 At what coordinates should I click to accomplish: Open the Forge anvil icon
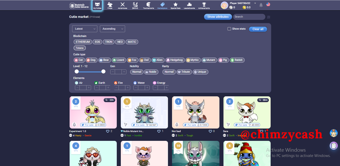(x=110, y=4)
